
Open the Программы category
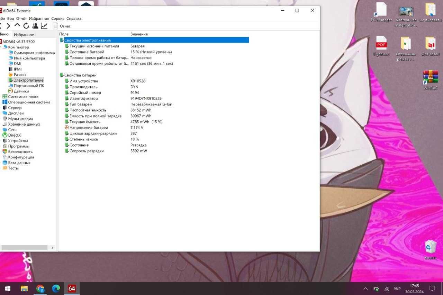pos(16,146)
